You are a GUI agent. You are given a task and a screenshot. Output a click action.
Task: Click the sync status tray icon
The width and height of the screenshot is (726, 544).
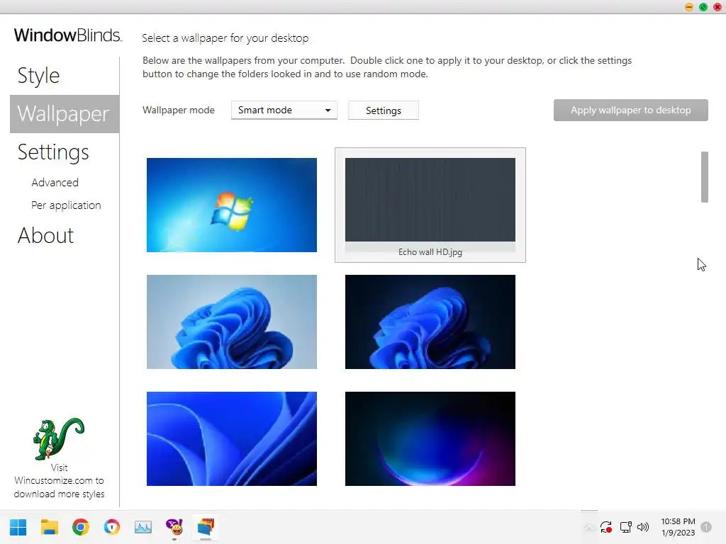pos(606,527)
